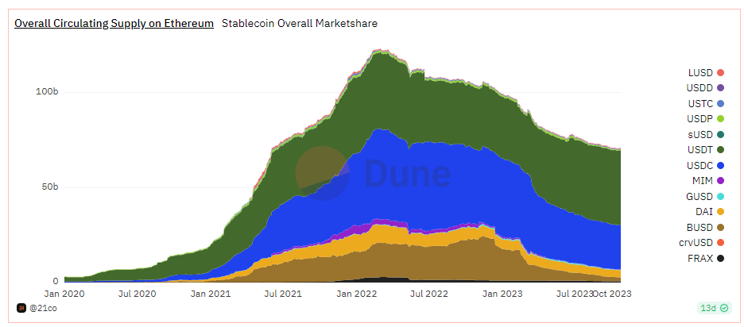Click the Oct 2023 x-axis label

612,294
